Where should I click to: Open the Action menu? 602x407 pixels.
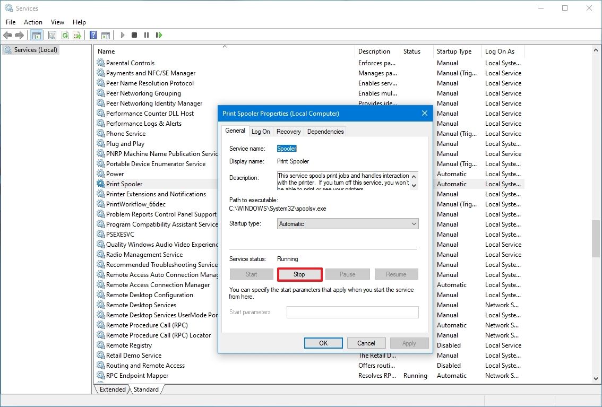point(33,22)
